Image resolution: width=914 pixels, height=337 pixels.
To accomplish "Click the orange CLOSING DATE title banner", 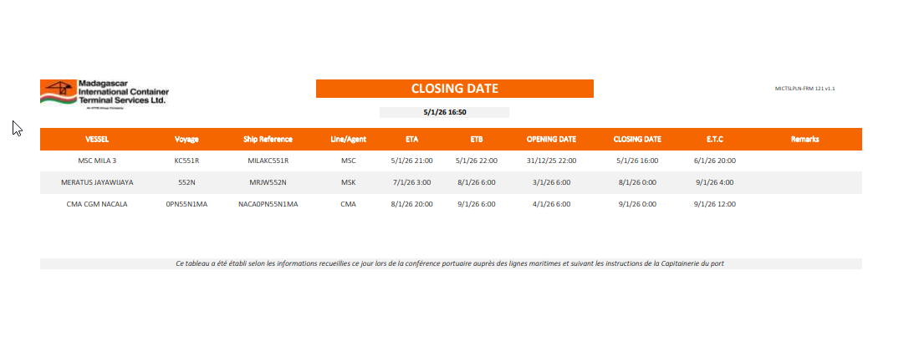I will pyautogui.click(x=454, y=89).
